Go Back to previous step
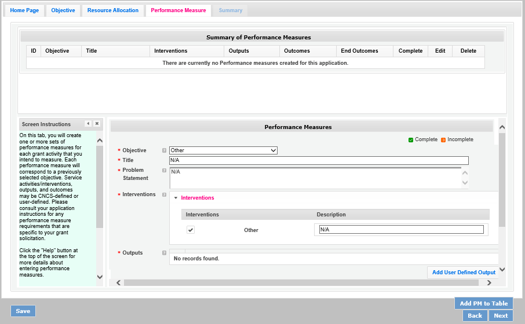The height and width of the screenshot is (324, 525). tap(475, 316)
